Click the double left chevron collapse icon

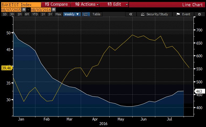[x=131, y=14]
